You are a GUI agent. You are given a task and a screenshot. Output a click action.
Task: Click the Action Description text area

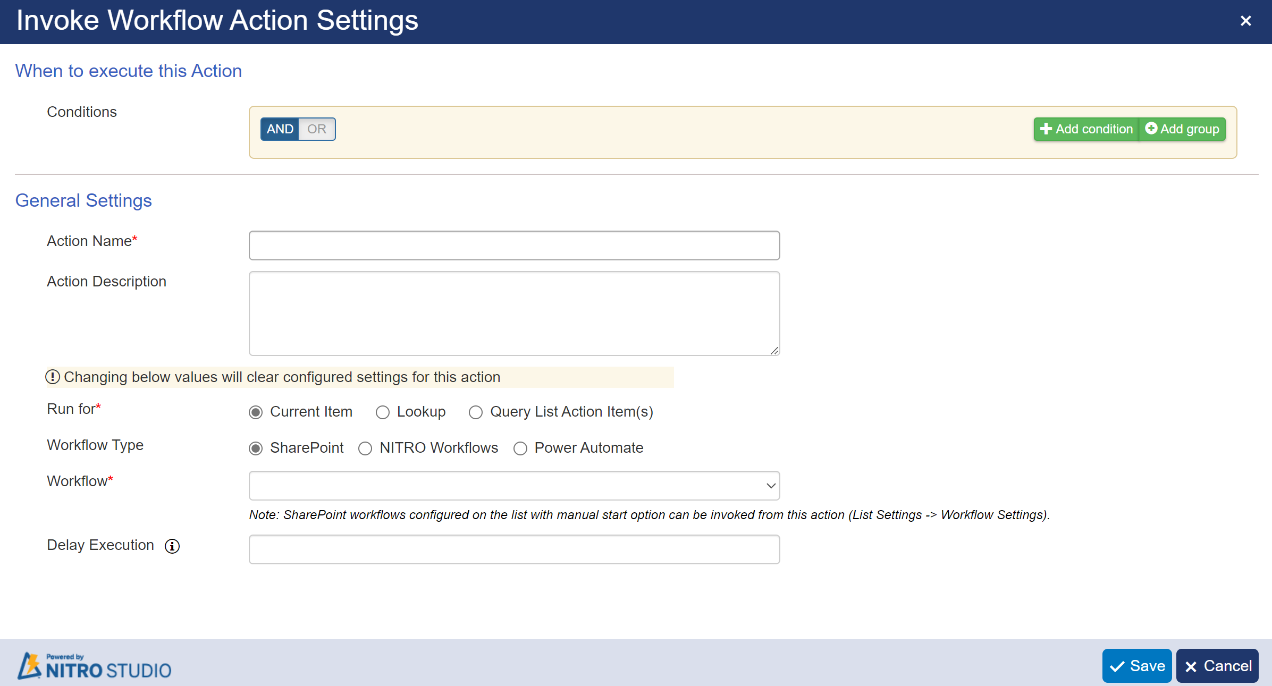515,312
